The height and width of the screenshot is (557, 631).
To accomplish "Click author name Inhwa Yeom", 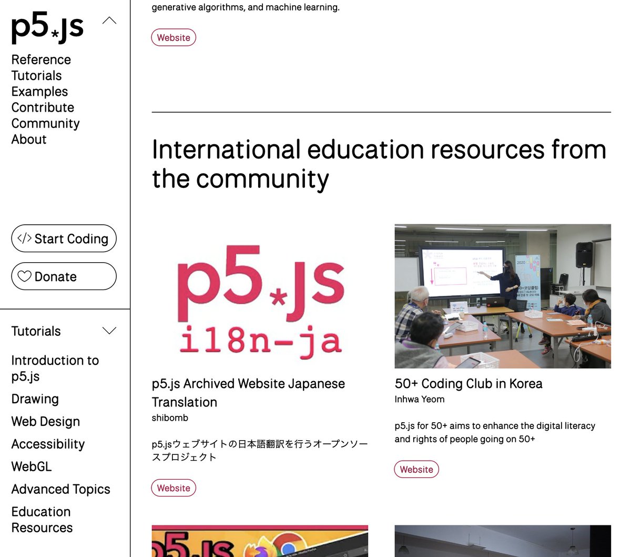I will [420, 399].
